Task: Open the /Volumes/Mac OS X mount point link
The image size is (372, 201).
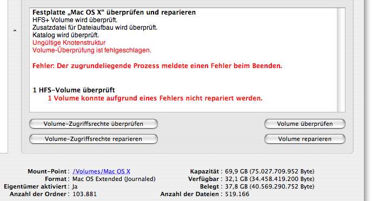Action: point(101,171)
